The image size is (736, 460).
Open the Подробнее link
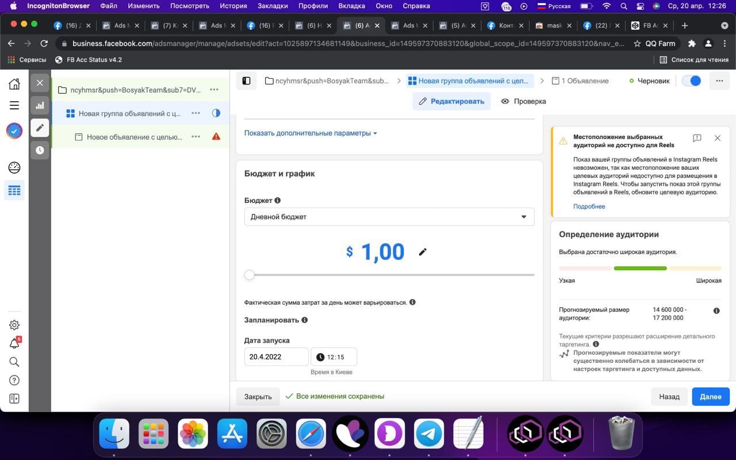pyautogui.click(x=589, y=206)
